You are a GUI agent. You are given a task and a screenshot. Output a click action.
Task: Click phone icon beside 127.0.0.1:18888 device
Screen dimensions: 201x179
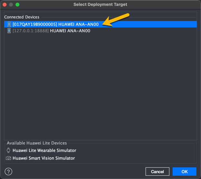[9, 31]
